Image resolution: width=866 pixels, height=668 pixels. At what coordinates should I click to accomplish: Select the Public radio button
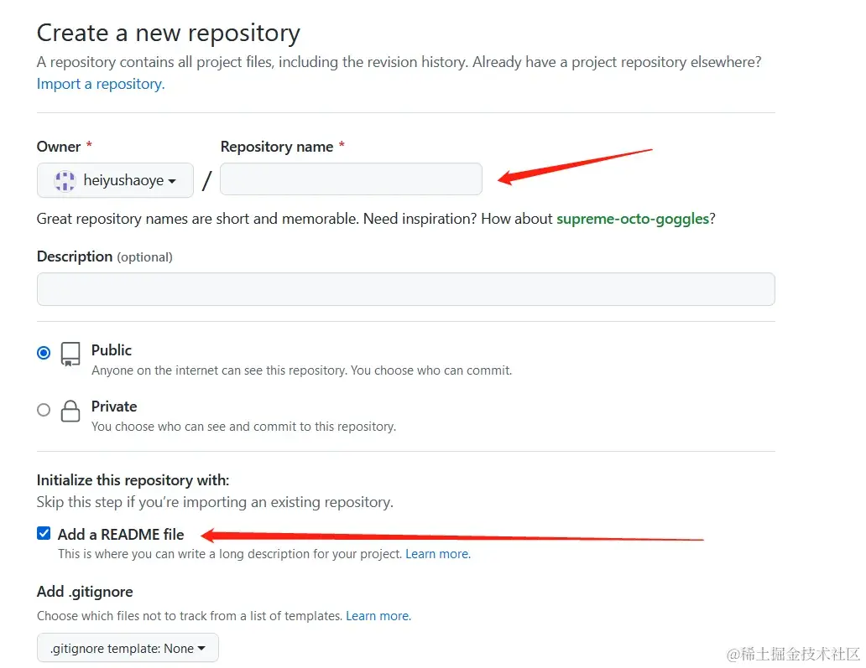[44, 353]
